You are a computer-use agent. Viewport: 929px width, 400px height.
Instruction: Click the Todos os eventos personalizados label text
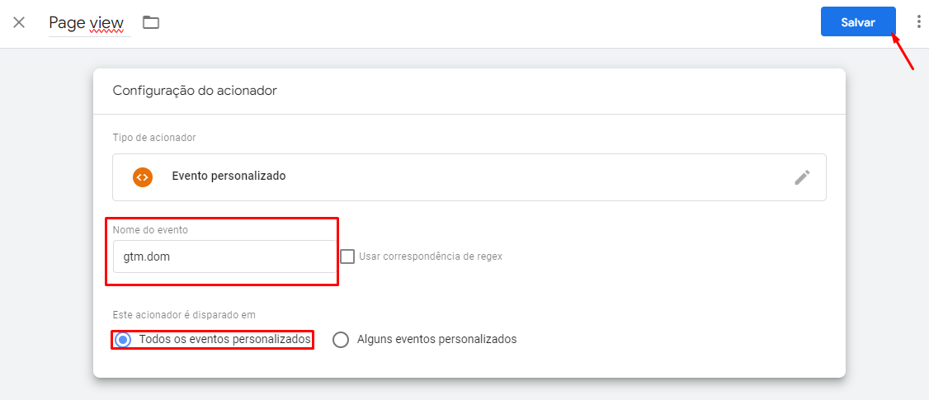pyautogui.click(x=225, y=340)
